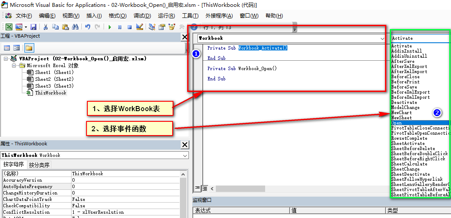This screenshot has height=218, width=451.
Task: Toggle Folders view in project explorer
Action: pyautogui.click(x=29, y=48)
